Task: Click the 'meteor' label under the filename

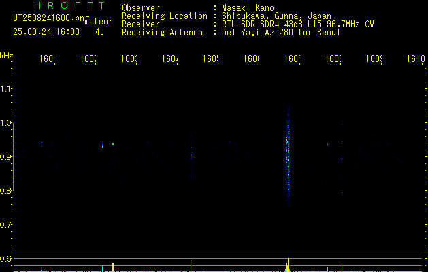Action: 99,22
